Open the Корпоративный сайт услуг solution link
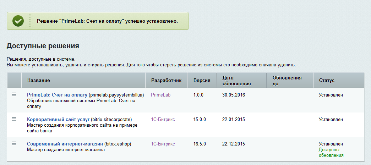371x165 pixels. coord(58,120)
